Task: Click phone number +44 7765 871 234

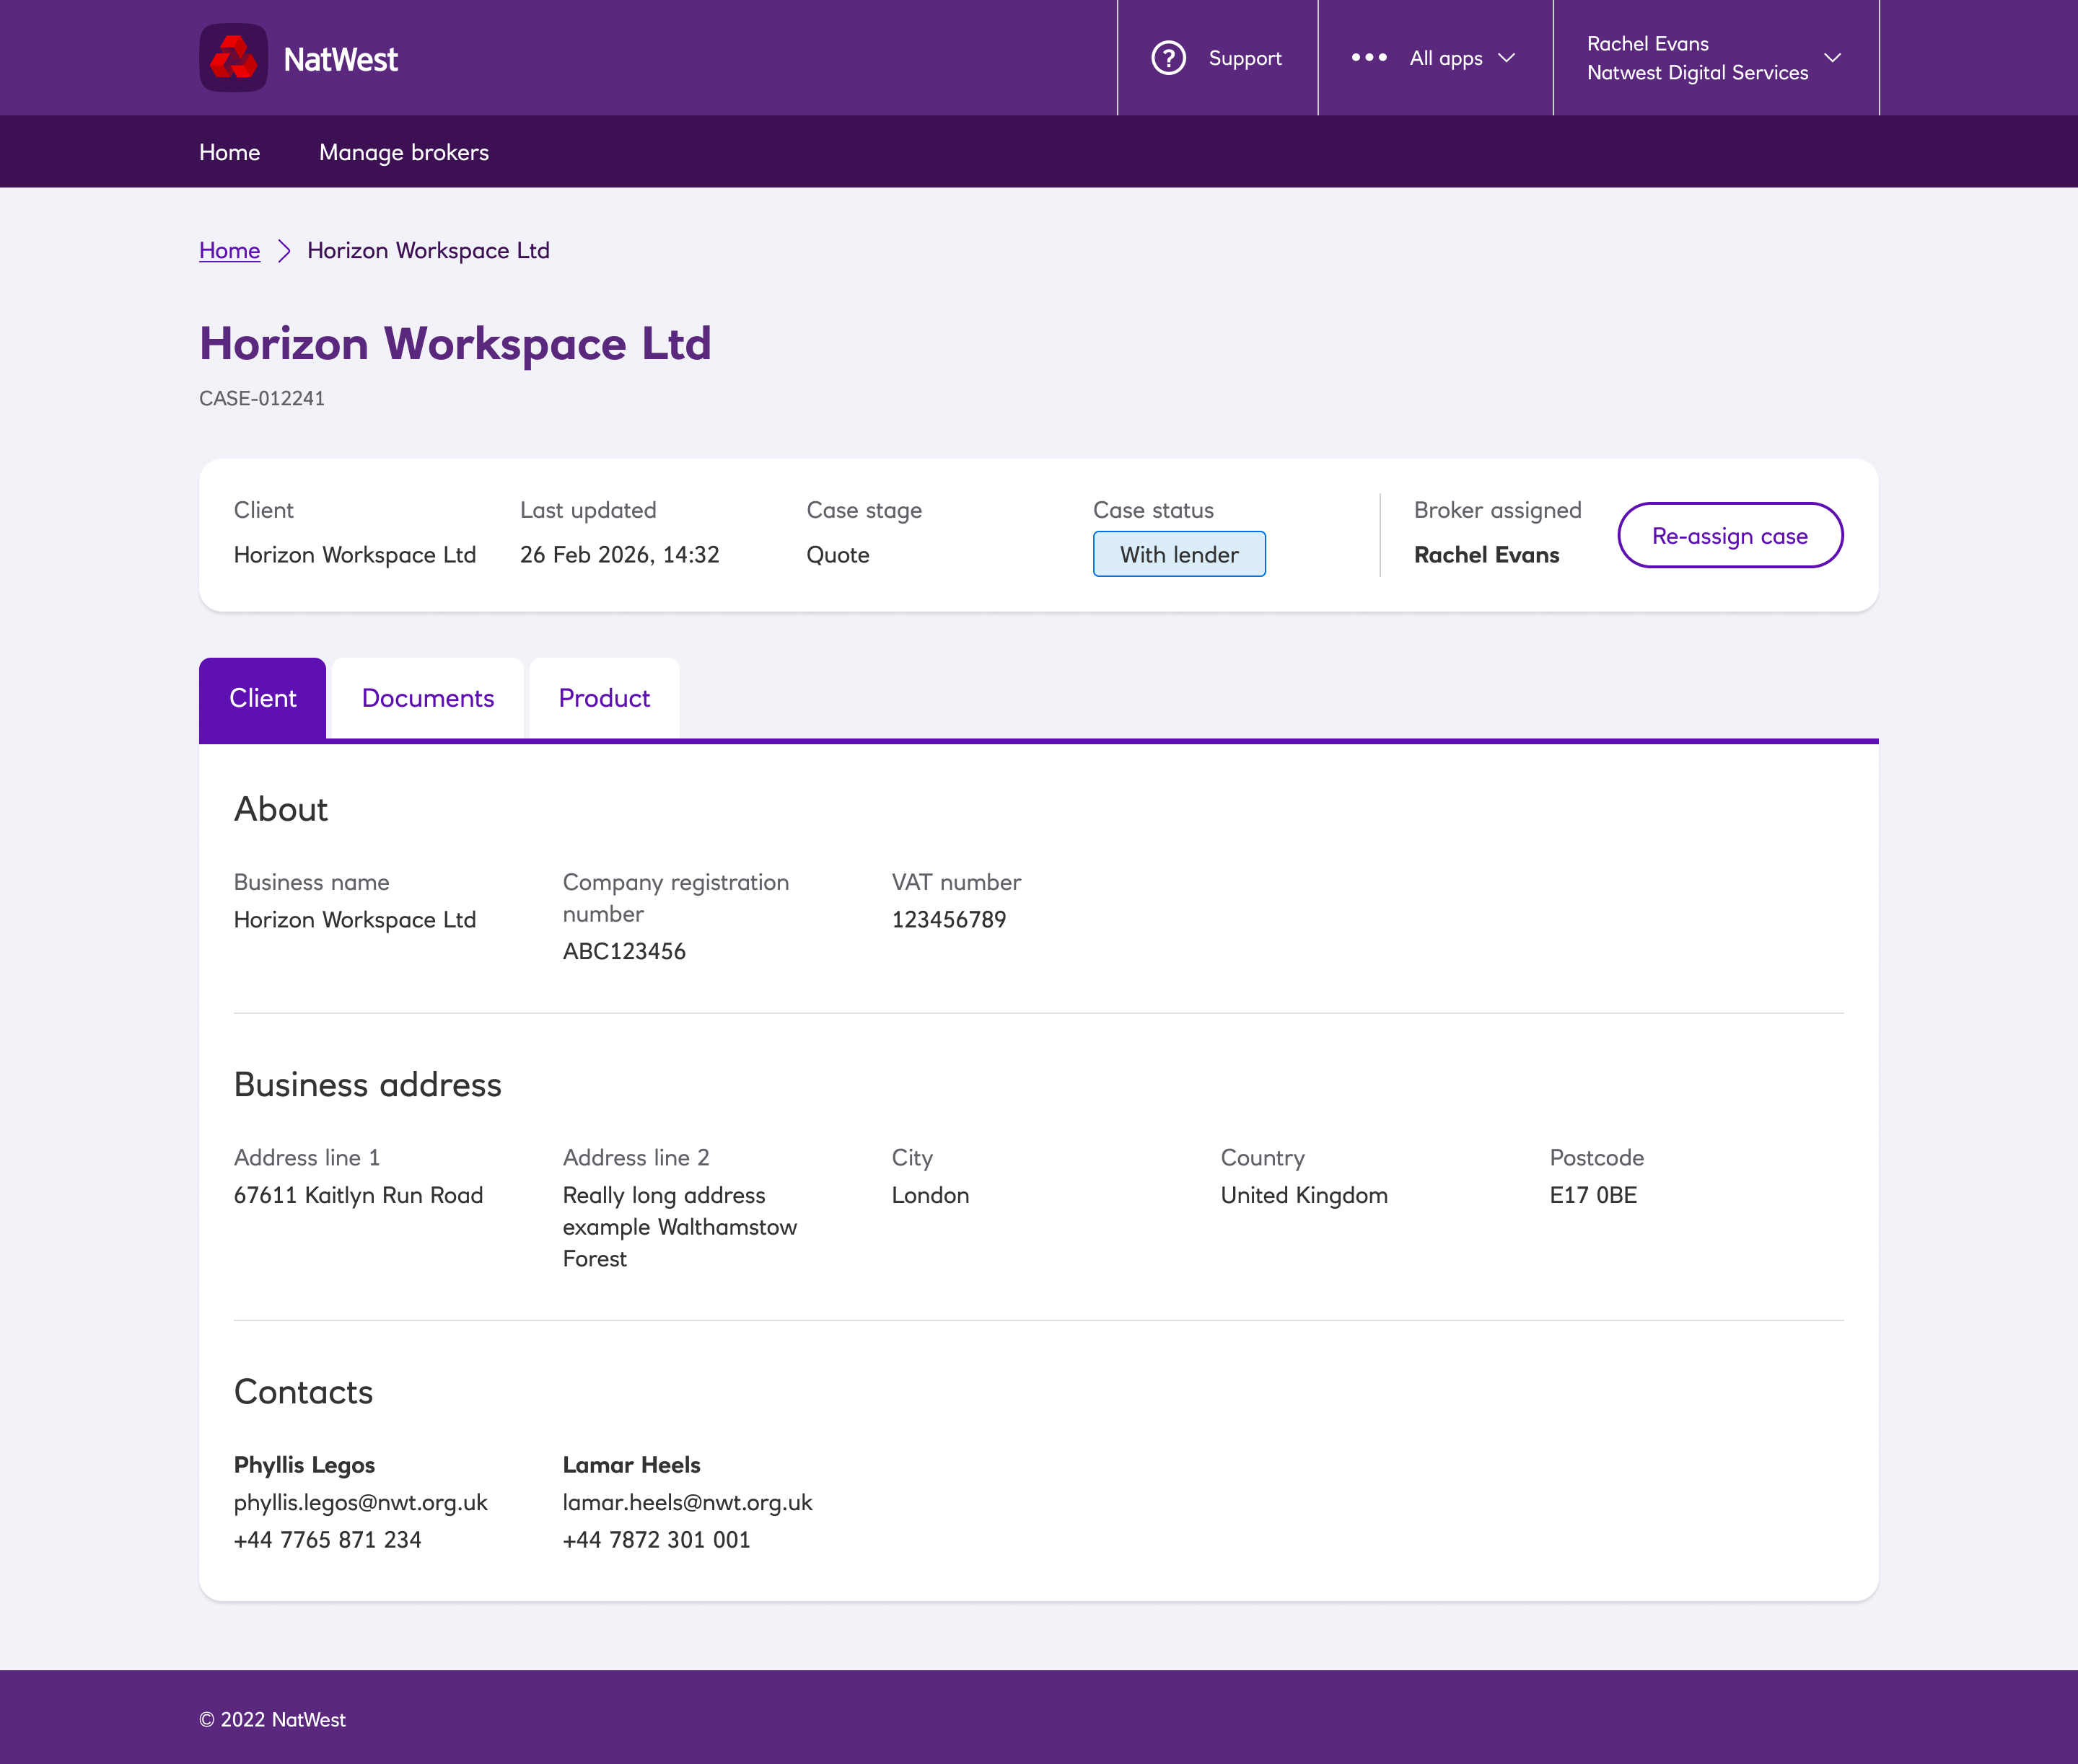Action: 327,1540
